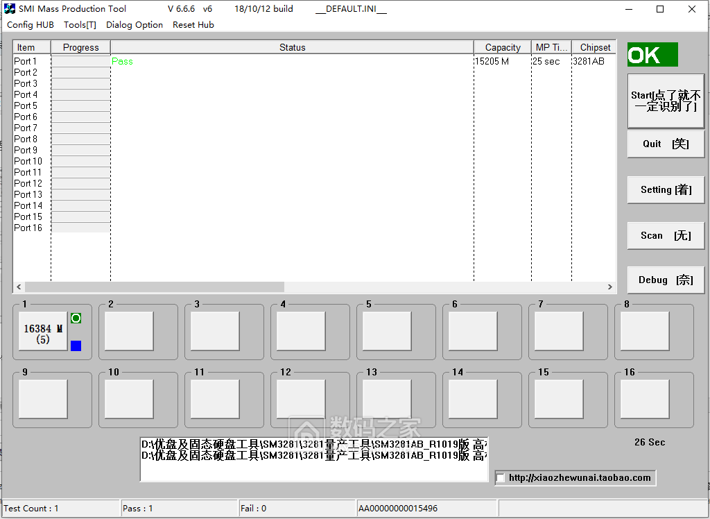Select empty port slot 16

click(x=645, y=400)
